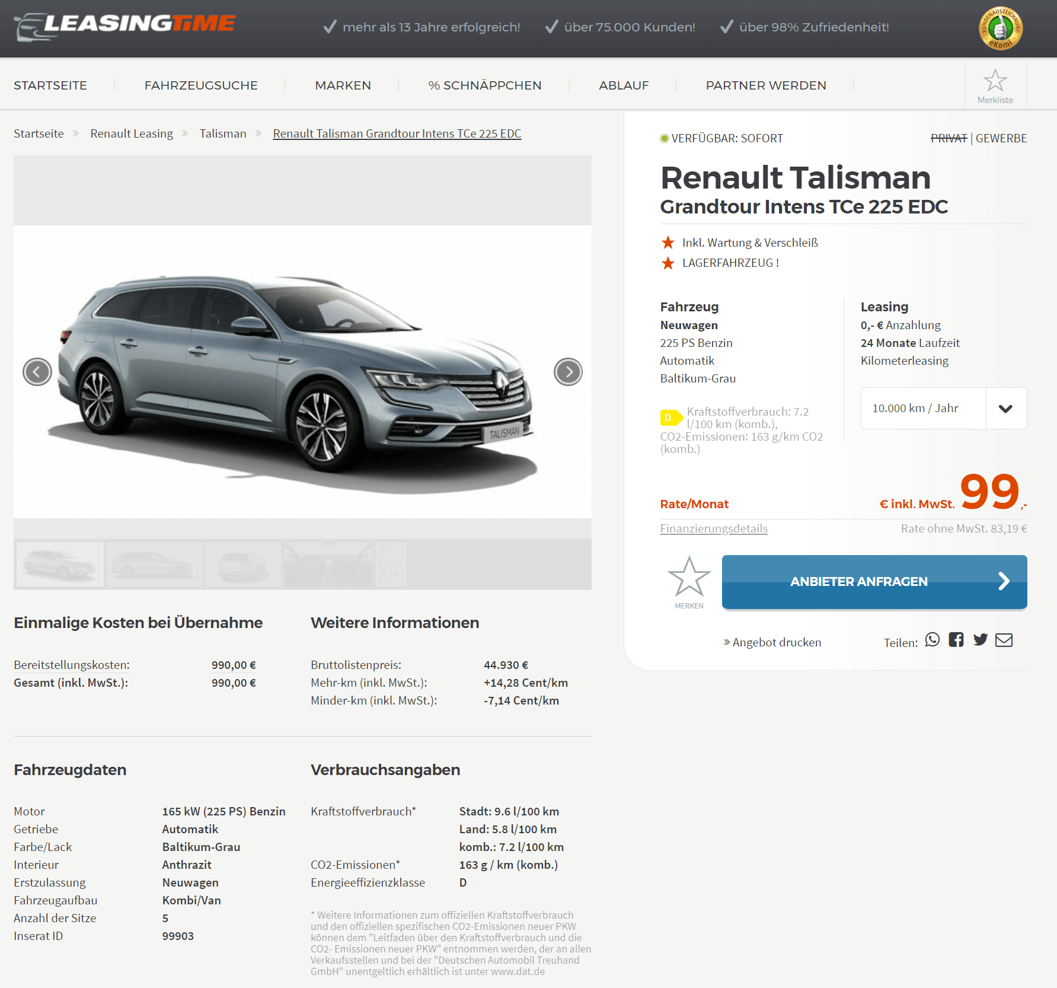Switch to PRIVAT pricing
Viewport: 1057px width, 988px height.
pyautogui.click(x=949, y=138)
